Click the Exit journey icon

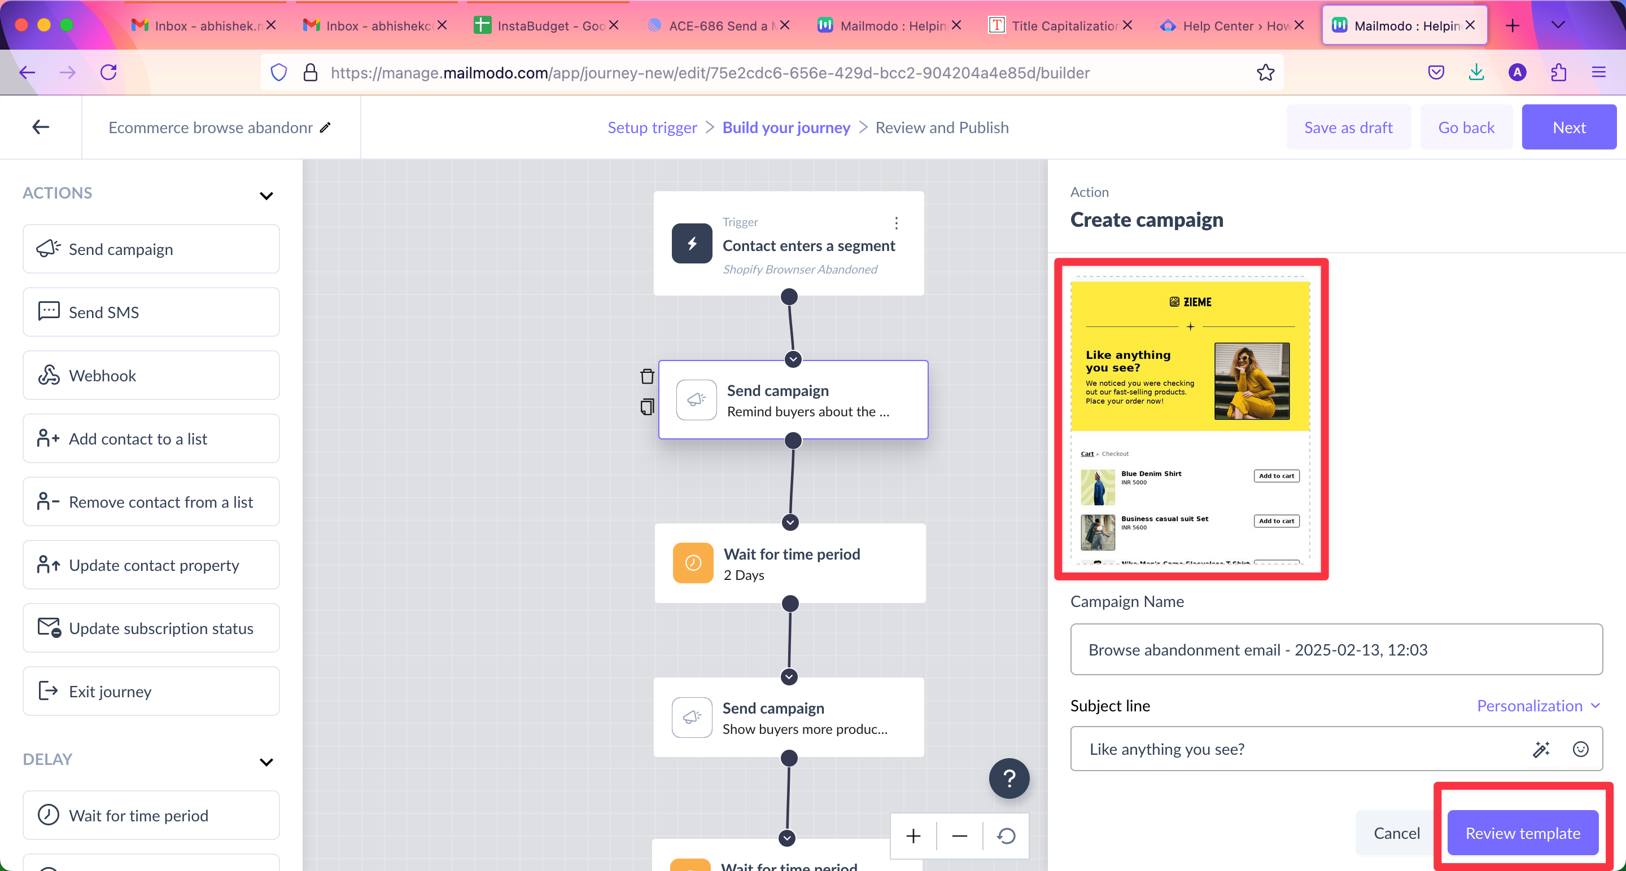click(49, 690)
